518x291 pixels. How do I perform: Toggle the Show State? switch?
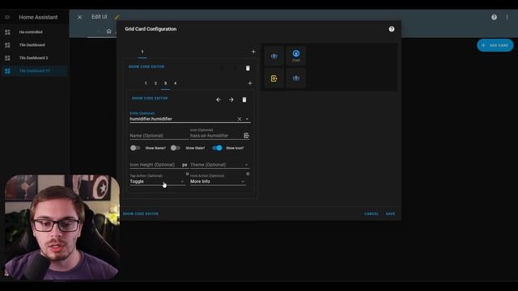(x=176, y=148)
